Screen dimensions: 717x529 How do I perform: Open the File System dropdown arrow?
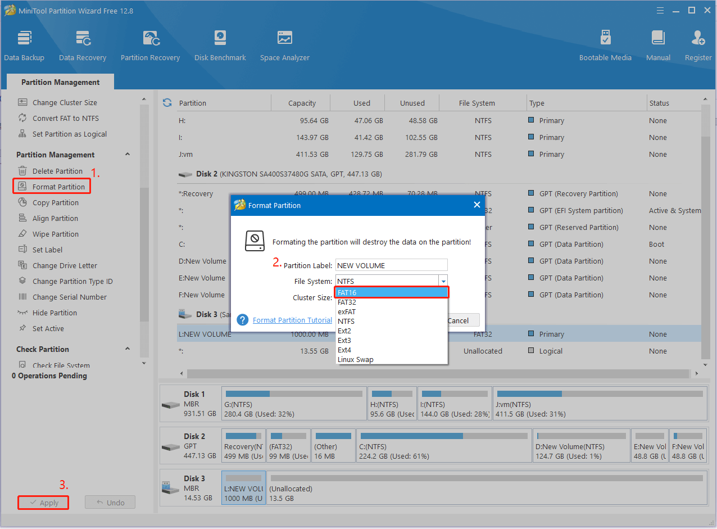click(x=443, y=281)
